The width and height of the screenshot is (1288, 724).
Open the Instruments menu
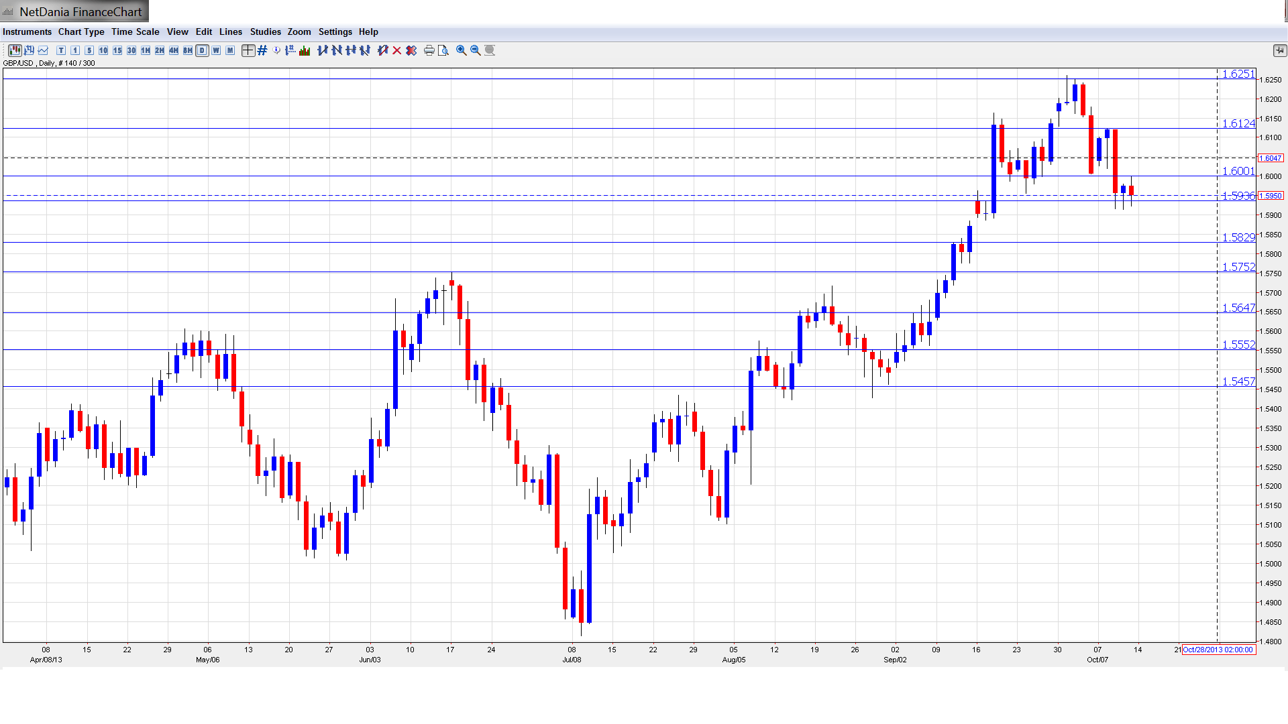[27, 32]
